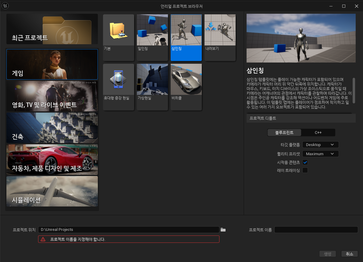Switch project type to C++
Image resolution: width=363 pixels, height=262 pixels.
tap(318, 132)
